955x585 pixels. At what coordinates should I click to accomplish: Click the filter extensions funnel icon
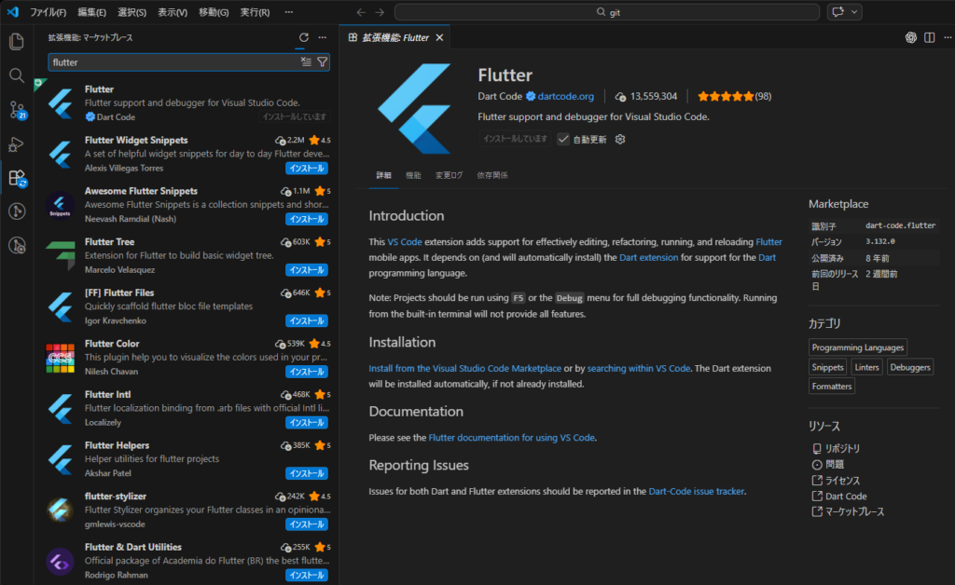(x=323, y=62)
